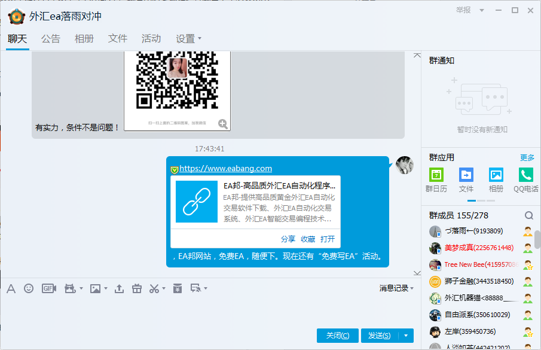The width and height of the screenshot is (541, 350).
Task: Zoom the QR code image magnifier
Action: (223, 124)
